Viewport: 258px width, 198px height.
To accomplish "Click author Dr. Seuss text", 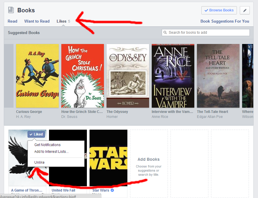I will click(x=69, y=116).
